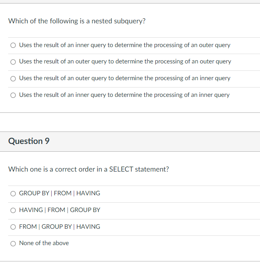This screenshot has height=263, width=260.
Task: Select radio for inner query determining outer query
Action: tap(13, 45)
